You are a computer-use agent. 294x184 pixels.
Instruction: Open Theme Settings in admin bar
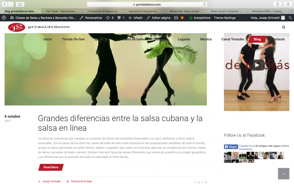point(225,18)
